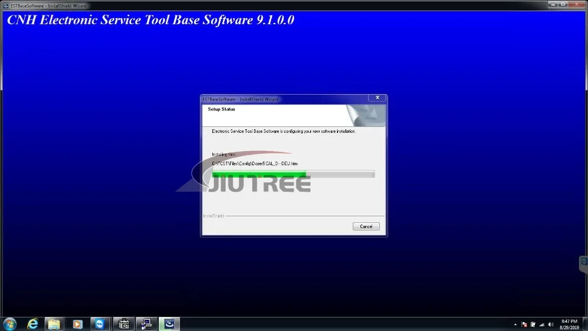Select the active InstallShield taskbar icon
This screenshot has width=588, height=331.
tap(169, 324)
